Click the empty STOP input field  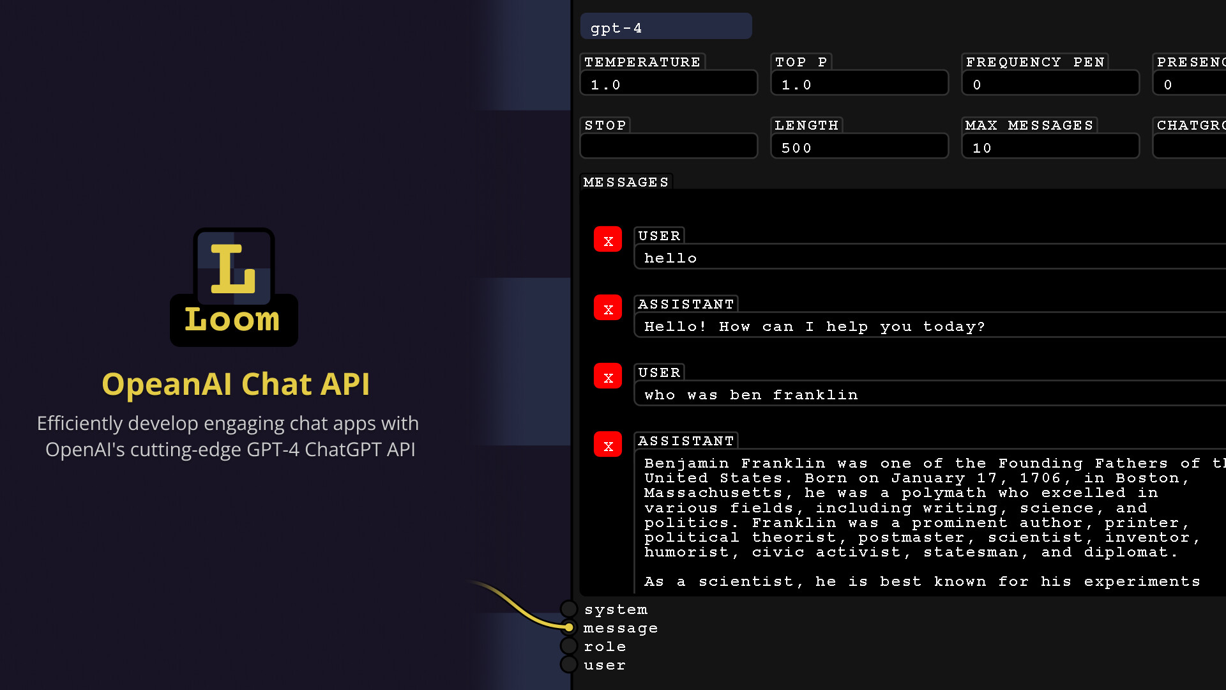click(668, 146)
